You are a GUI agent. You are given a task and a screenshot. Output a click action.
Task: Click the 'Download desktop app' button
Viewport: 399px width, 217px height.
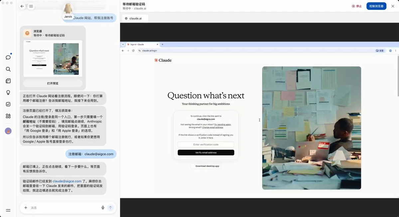[206, 166]
